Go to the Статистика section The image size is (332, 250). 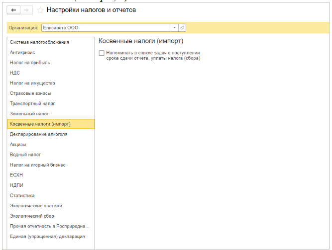point(22,195)
